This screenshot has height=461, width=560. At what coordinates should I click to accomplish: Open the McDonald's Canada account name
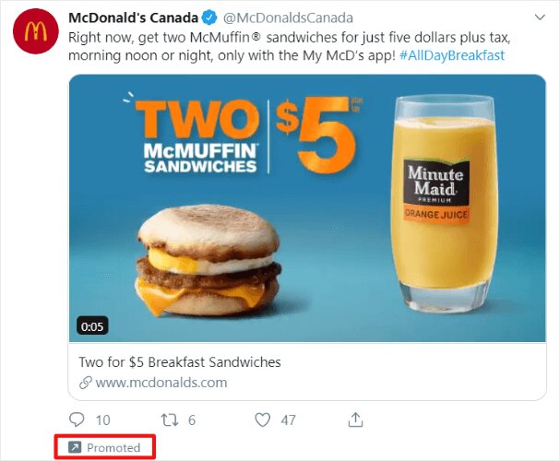tap(132, 18)
